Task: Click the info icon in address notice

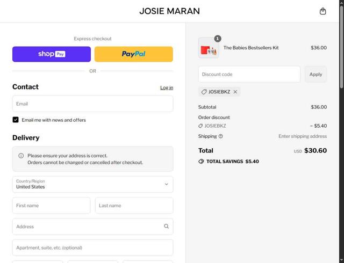Action: coord(21,156)
